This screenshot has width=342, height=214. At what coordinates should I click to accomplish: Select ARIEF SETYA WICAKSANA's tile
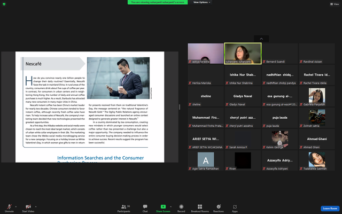(206, 139)
